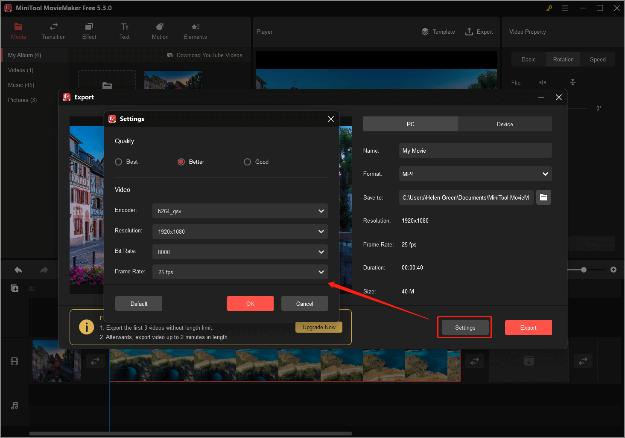The image size is (625, 438).
Task: Open the Transition tool in top toolbar
Action: [54, 31]
